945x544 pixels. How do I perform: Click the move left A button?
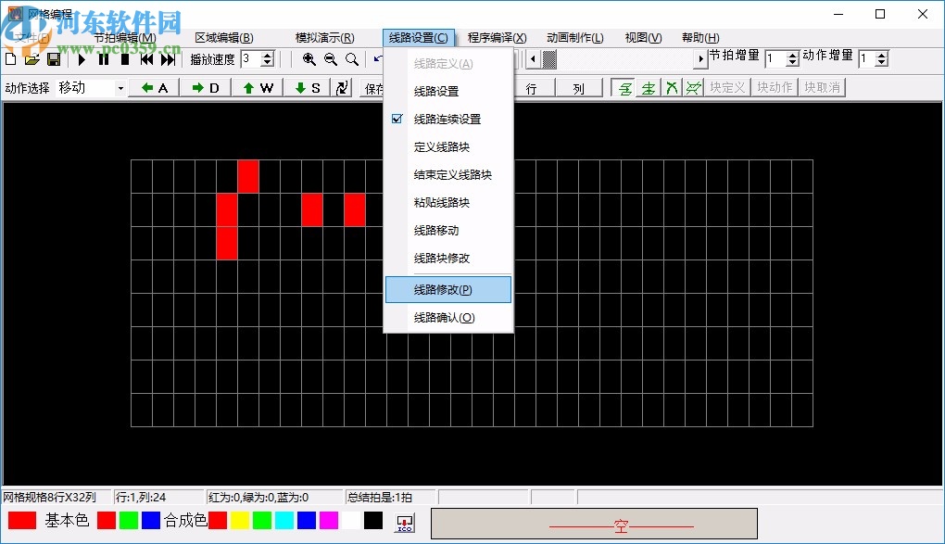[155, 88]
